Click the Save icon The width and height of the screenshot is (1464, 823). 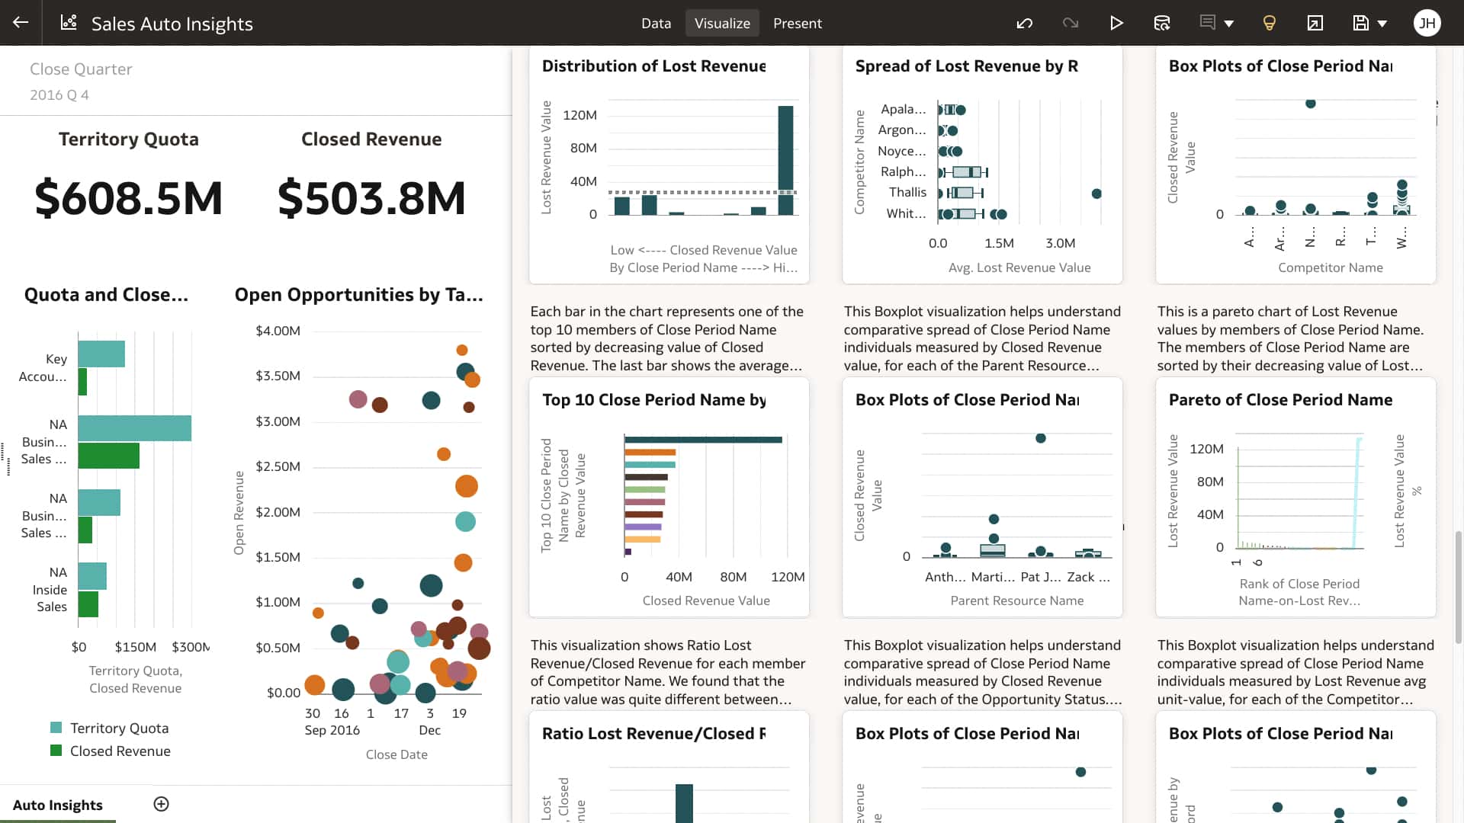click(x=1361, y=23)
